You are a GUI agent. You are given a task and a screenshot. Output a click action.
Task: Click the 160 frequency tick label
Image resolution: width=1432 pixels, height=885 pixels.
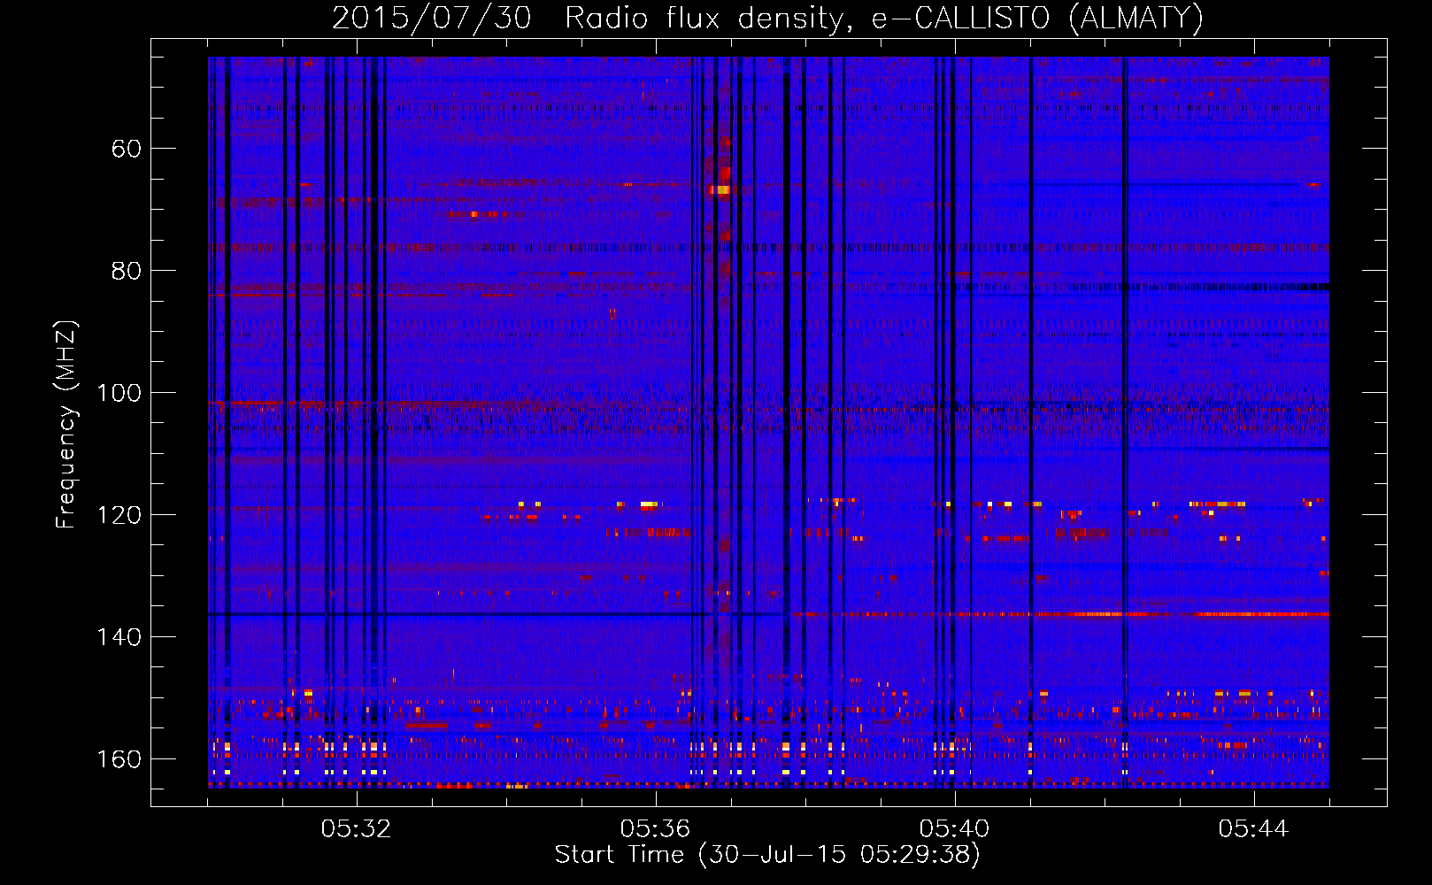pos(119,759)
